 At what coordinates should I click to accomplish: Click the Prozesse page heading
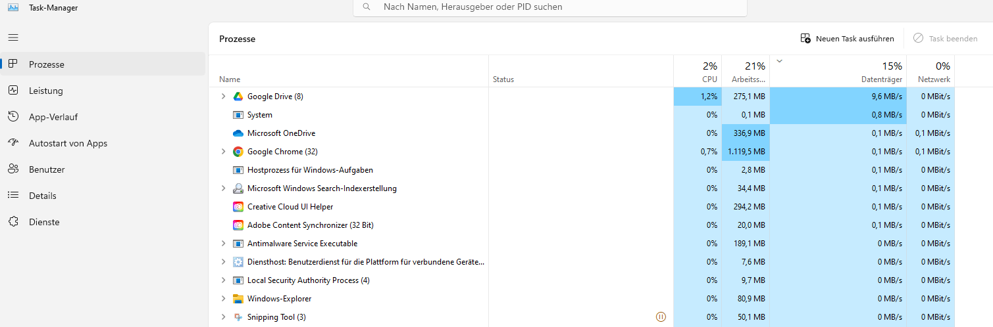click(x=237, y=39)
